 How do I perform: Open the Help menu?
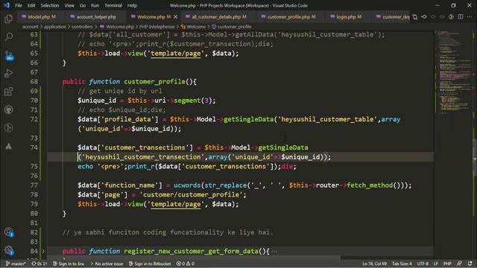click(x=132, y=5)
